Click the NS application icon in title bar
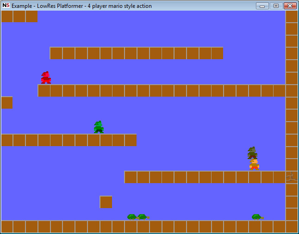 (x=6, y=6)
